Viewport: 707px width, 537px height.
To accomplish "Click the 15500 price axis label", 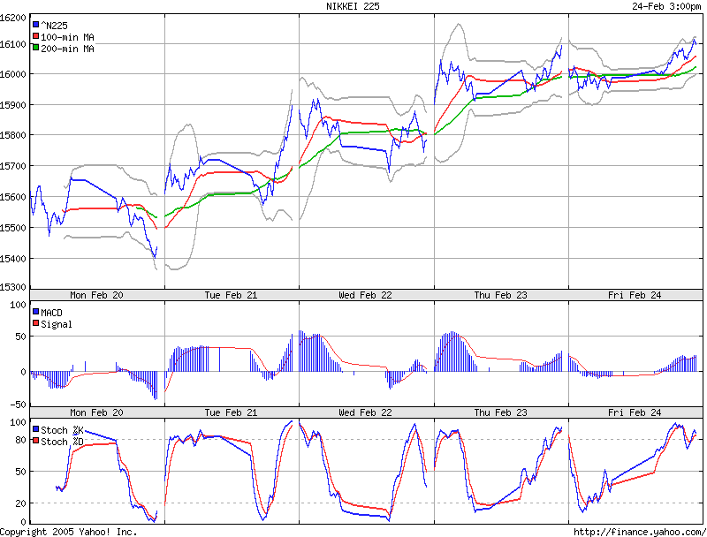I will pyautogui.click(x=12, y=229).
